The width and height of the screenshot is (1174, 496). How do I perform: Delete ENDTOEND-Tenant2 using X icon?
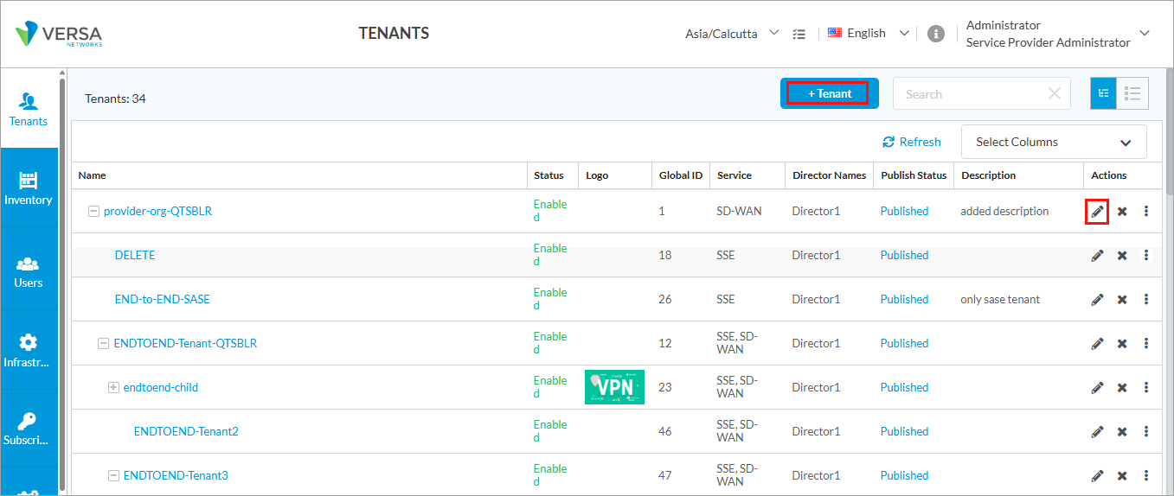click(x=1122, y=432)
